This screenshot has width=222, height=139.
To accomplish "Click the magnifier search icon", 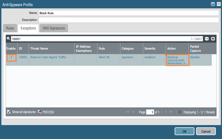I will (8, 39).
